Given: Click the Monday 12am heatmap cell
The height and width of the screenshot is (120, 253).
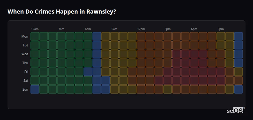Looking at the screenshot, I should (35, 36).
